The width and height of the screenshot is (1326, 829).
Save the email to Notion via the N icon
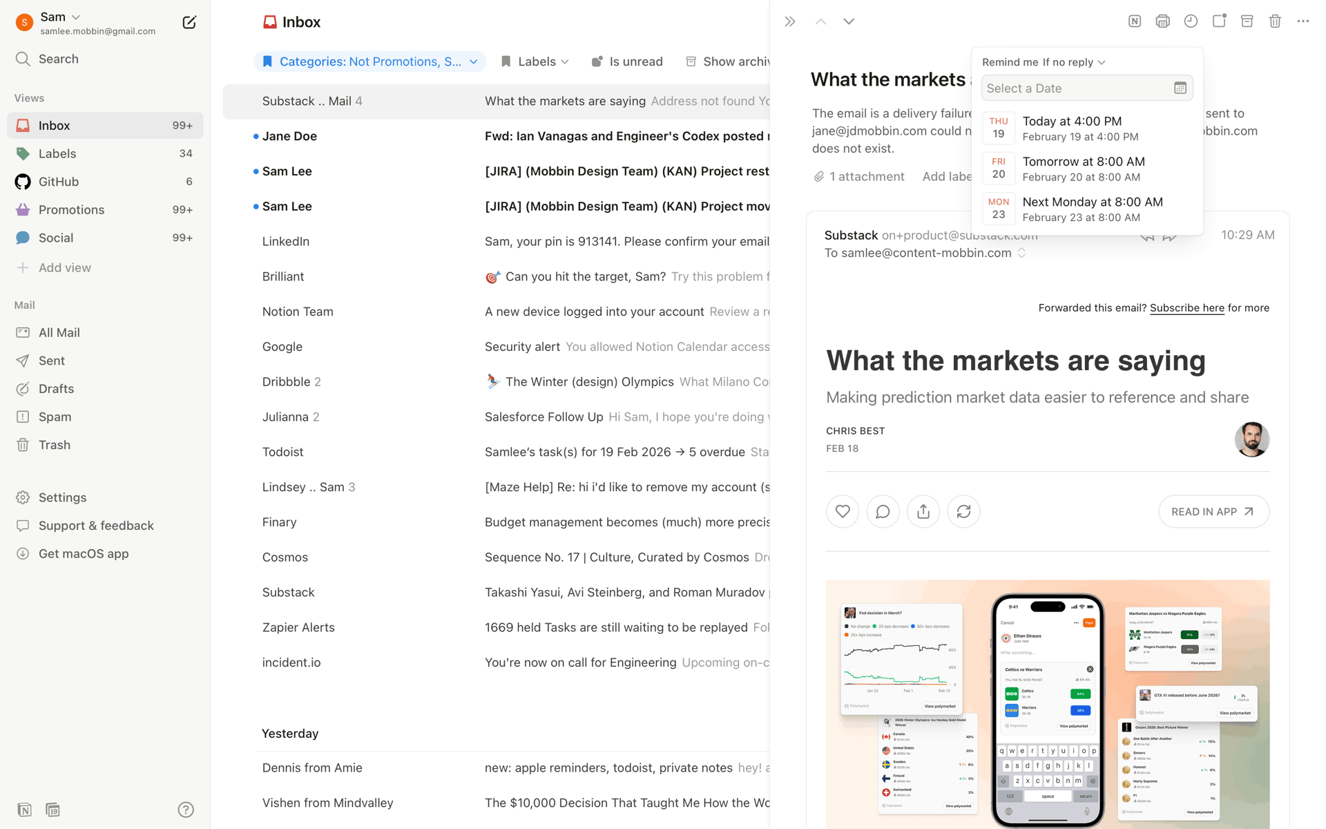coord(1135,21)
